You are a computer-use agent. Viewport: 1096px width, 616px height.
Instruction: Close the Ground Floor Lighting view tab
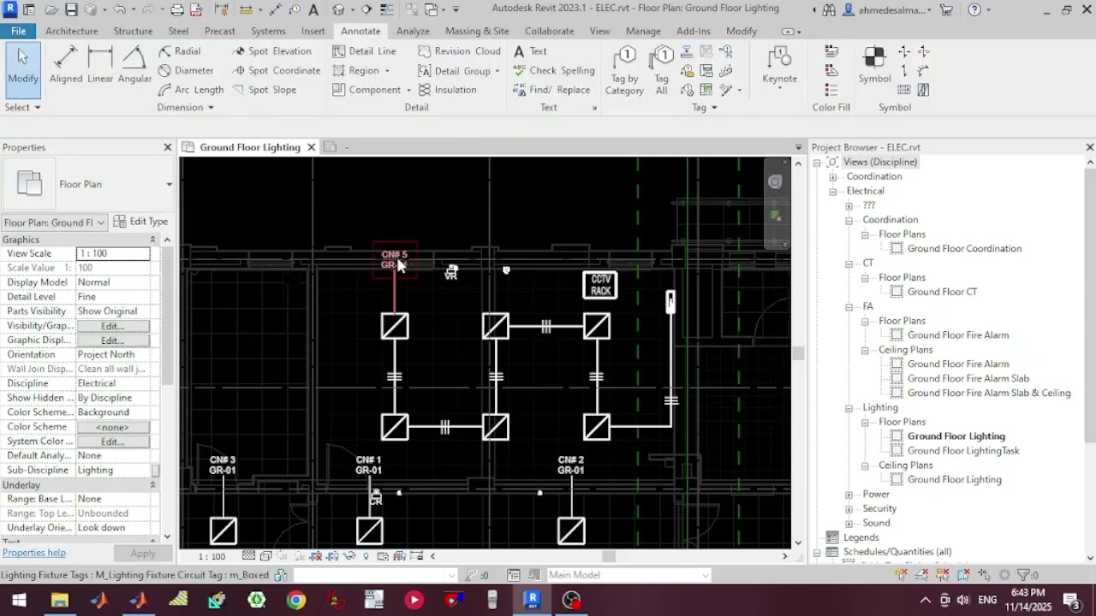(x=312, y=147)
